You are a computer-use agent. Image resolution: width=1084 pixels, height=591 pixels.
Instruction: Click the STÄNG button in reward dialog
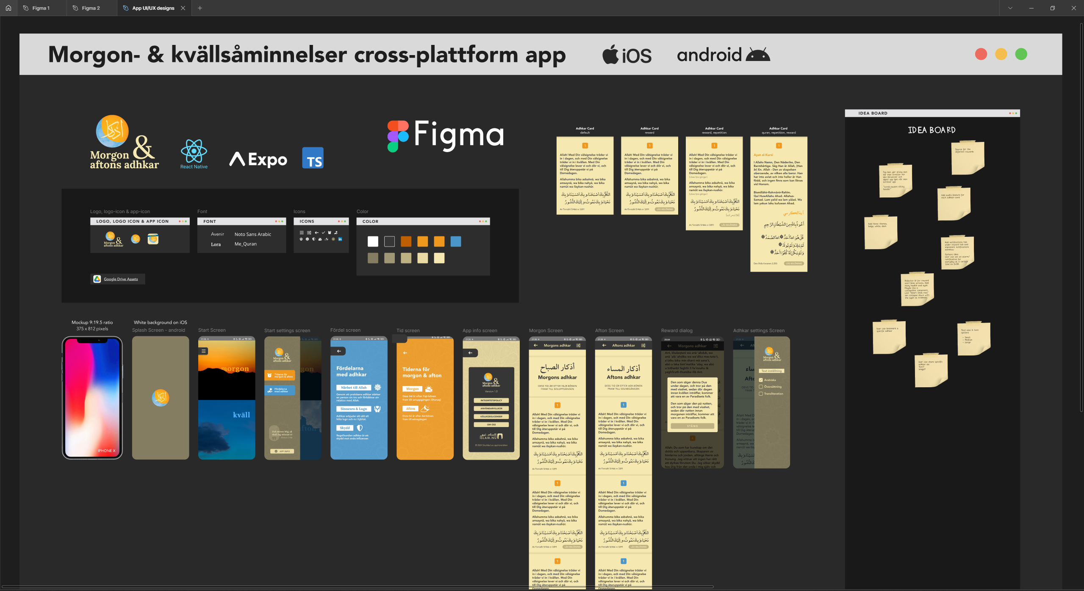click(692, 426)
